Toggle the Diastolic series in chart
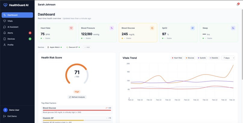Viewport: 243px width, 123px height. tap(214, 58)
